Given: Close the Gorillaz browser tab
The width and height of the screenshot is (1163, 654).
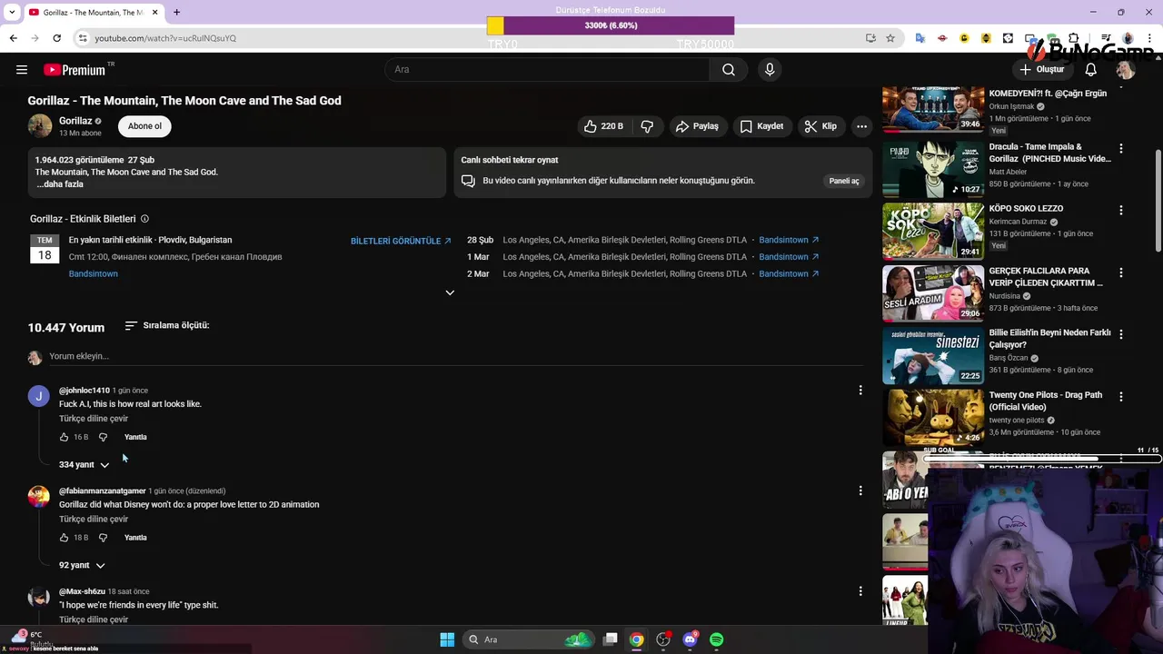Looking at the screenshot, I should pos(155,12).
